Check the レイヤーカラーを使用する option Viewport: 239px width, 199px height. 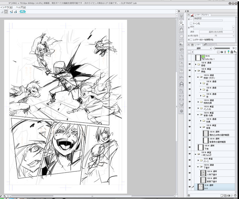(191, 40)
